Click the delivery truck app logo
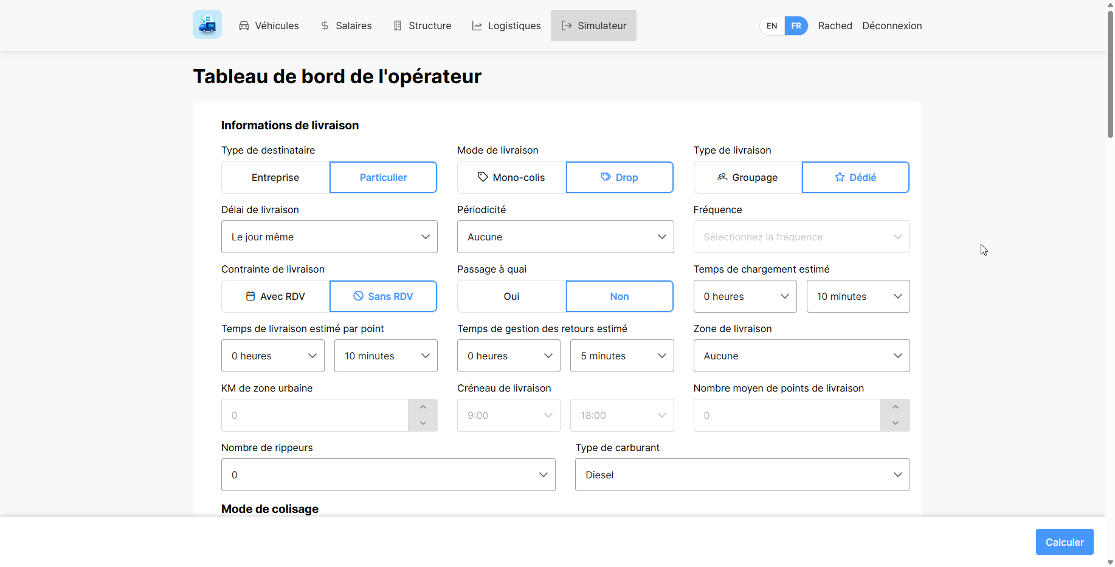This screenshot has width=1115, height=567. point(207,25)
